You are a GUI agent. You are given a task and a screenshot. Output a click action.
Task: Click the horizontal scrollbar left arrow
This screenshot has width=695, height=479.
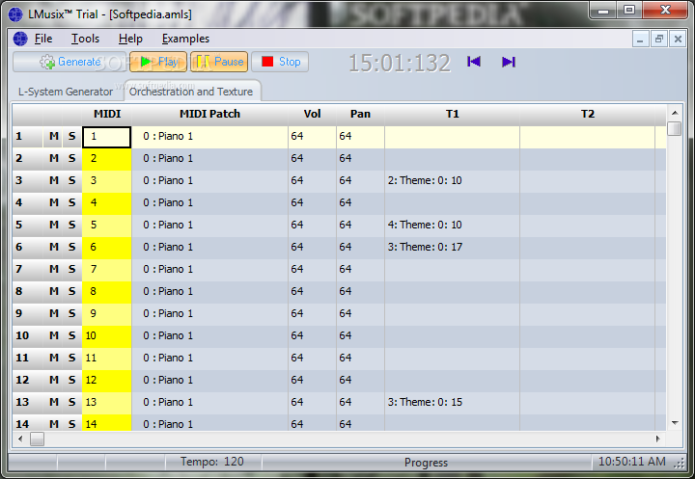pos(21,439)
